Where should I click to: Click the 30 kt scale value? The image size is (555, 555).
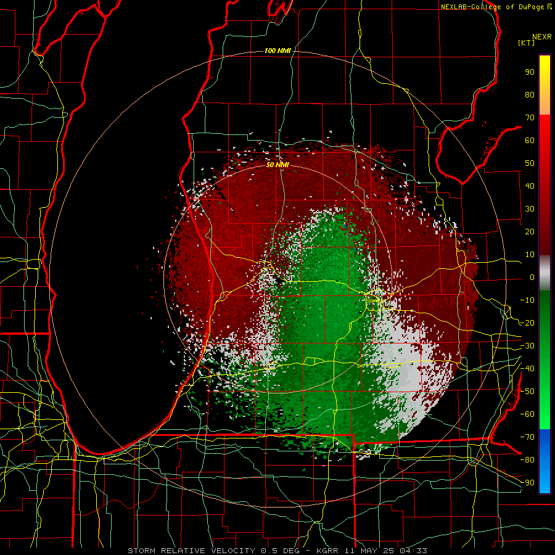tap(530, 209)
